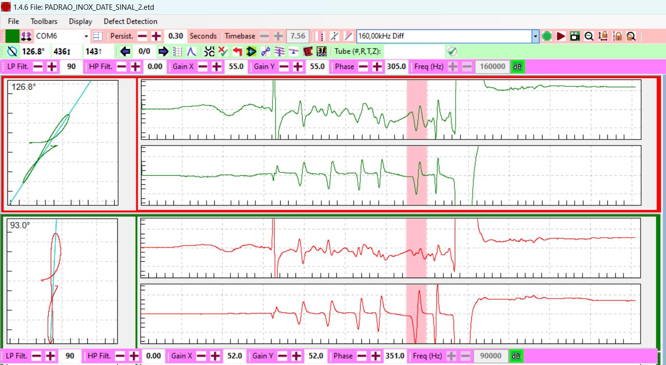Click the dark red play button

tap(561, 36)
